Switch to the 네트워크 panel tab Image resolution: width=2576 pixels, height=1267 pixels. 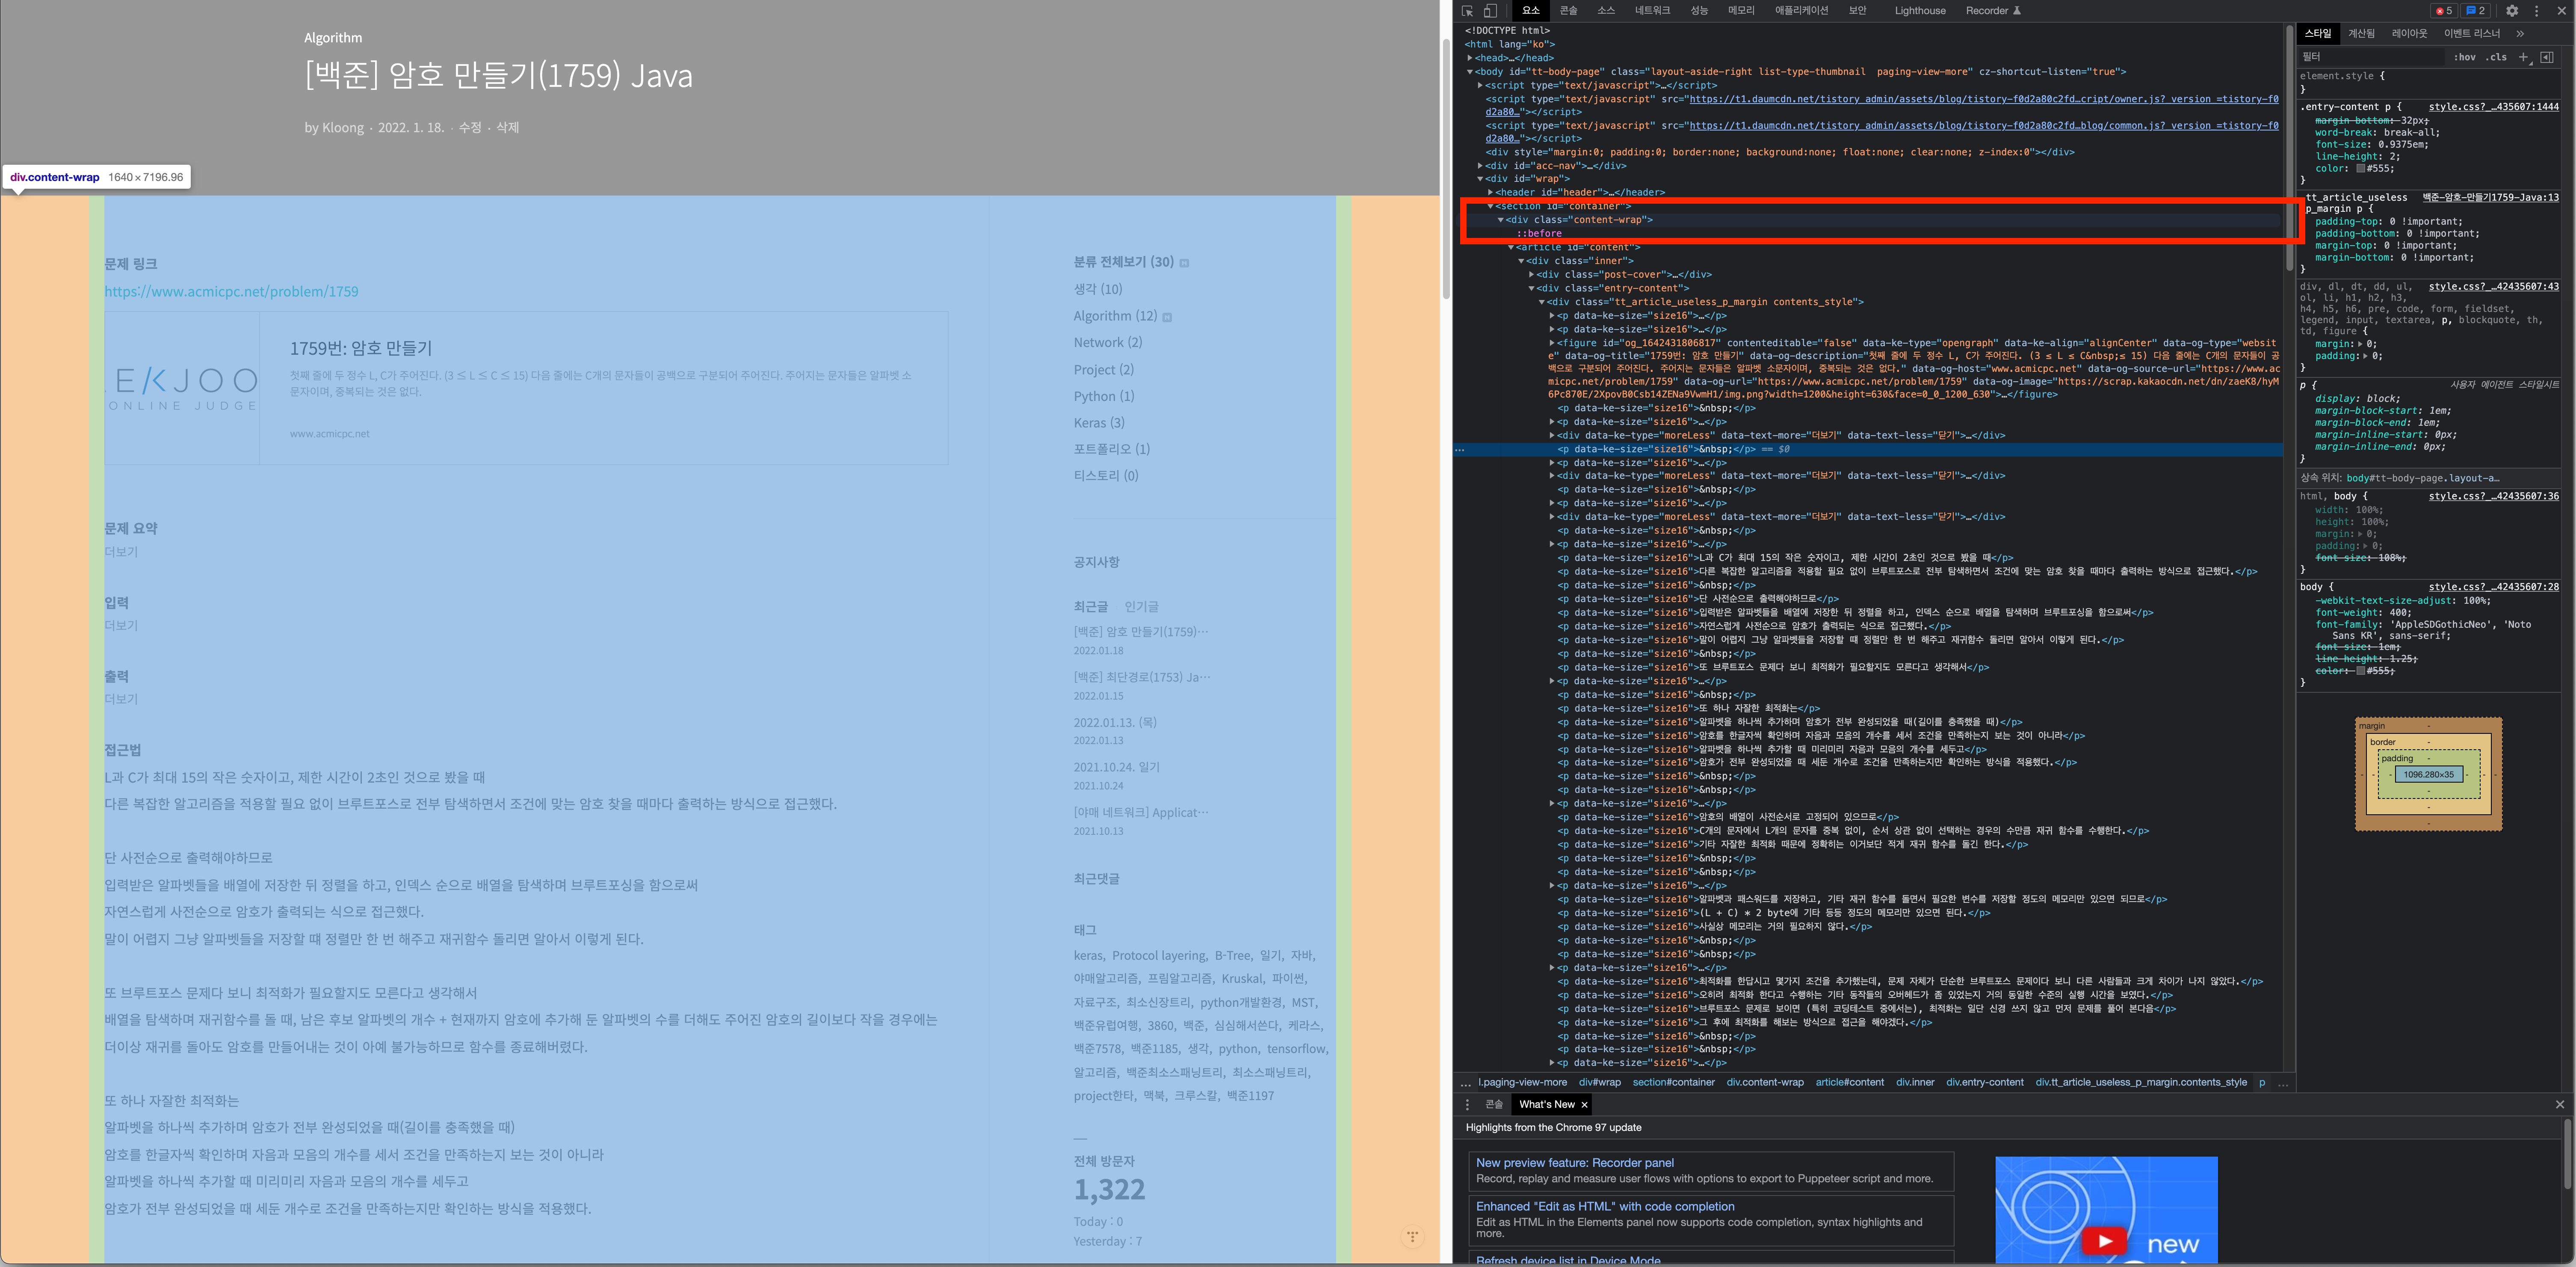point(1652,11)
